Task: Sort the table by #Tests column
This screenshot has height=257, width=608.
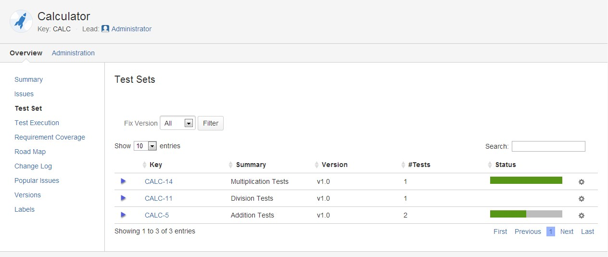Action: pyautogui.click(x=419, y=165)
